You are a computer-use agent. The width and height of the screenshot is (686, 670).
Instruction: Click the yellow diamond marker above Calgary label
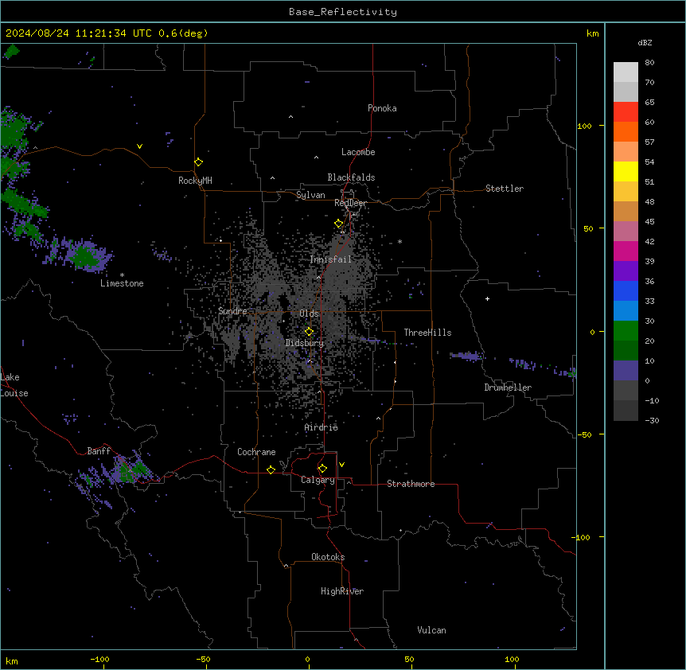(x=322, y=469)
